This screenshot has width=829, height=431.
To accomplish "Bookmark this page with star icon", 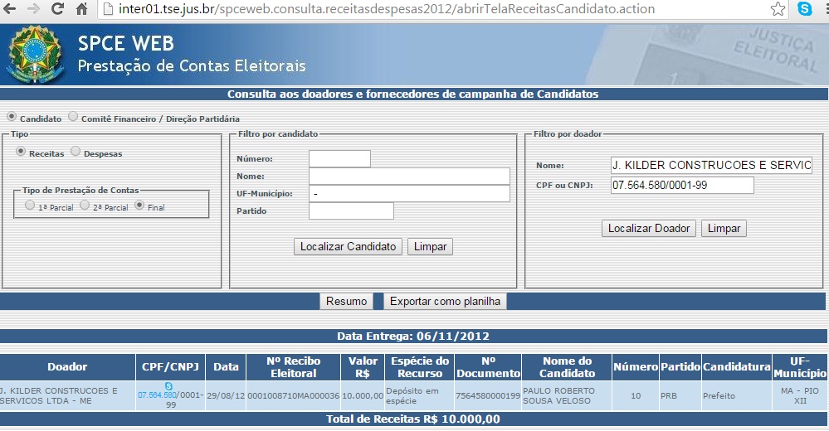I will click(x=778, y=9).
